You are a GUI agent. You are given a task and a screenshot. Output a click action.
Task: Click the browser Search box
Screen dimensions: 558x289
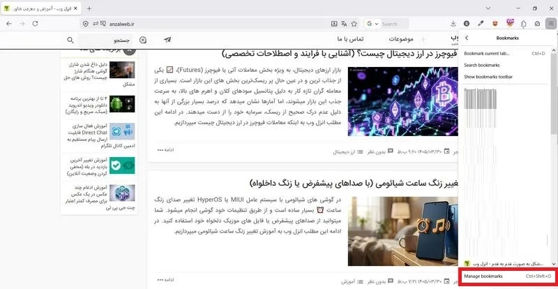(x=394, y=24)
